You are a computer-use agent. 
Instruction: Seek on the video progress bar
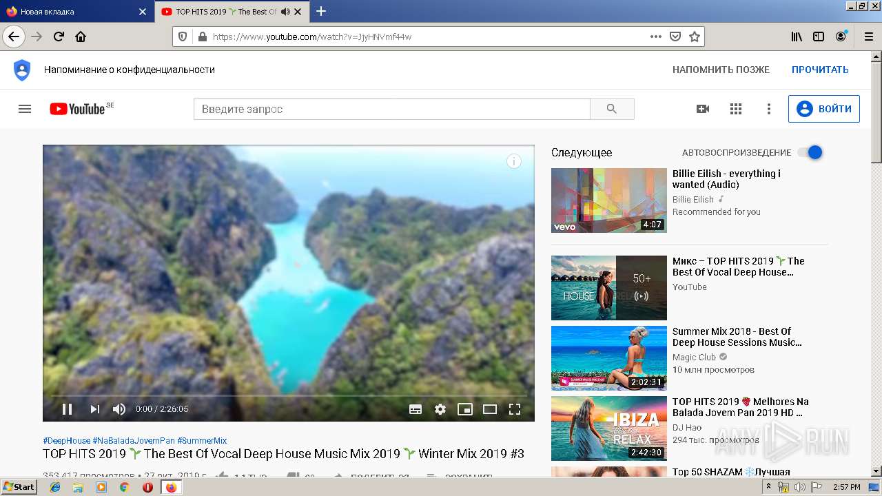[289, 395]
